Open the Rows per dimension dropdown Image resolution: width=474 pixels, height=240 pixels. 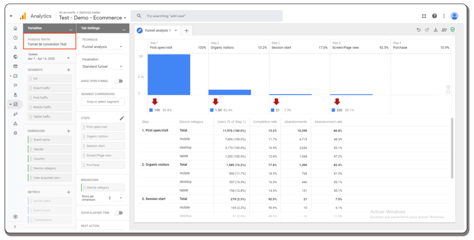[x=115, y=198]
